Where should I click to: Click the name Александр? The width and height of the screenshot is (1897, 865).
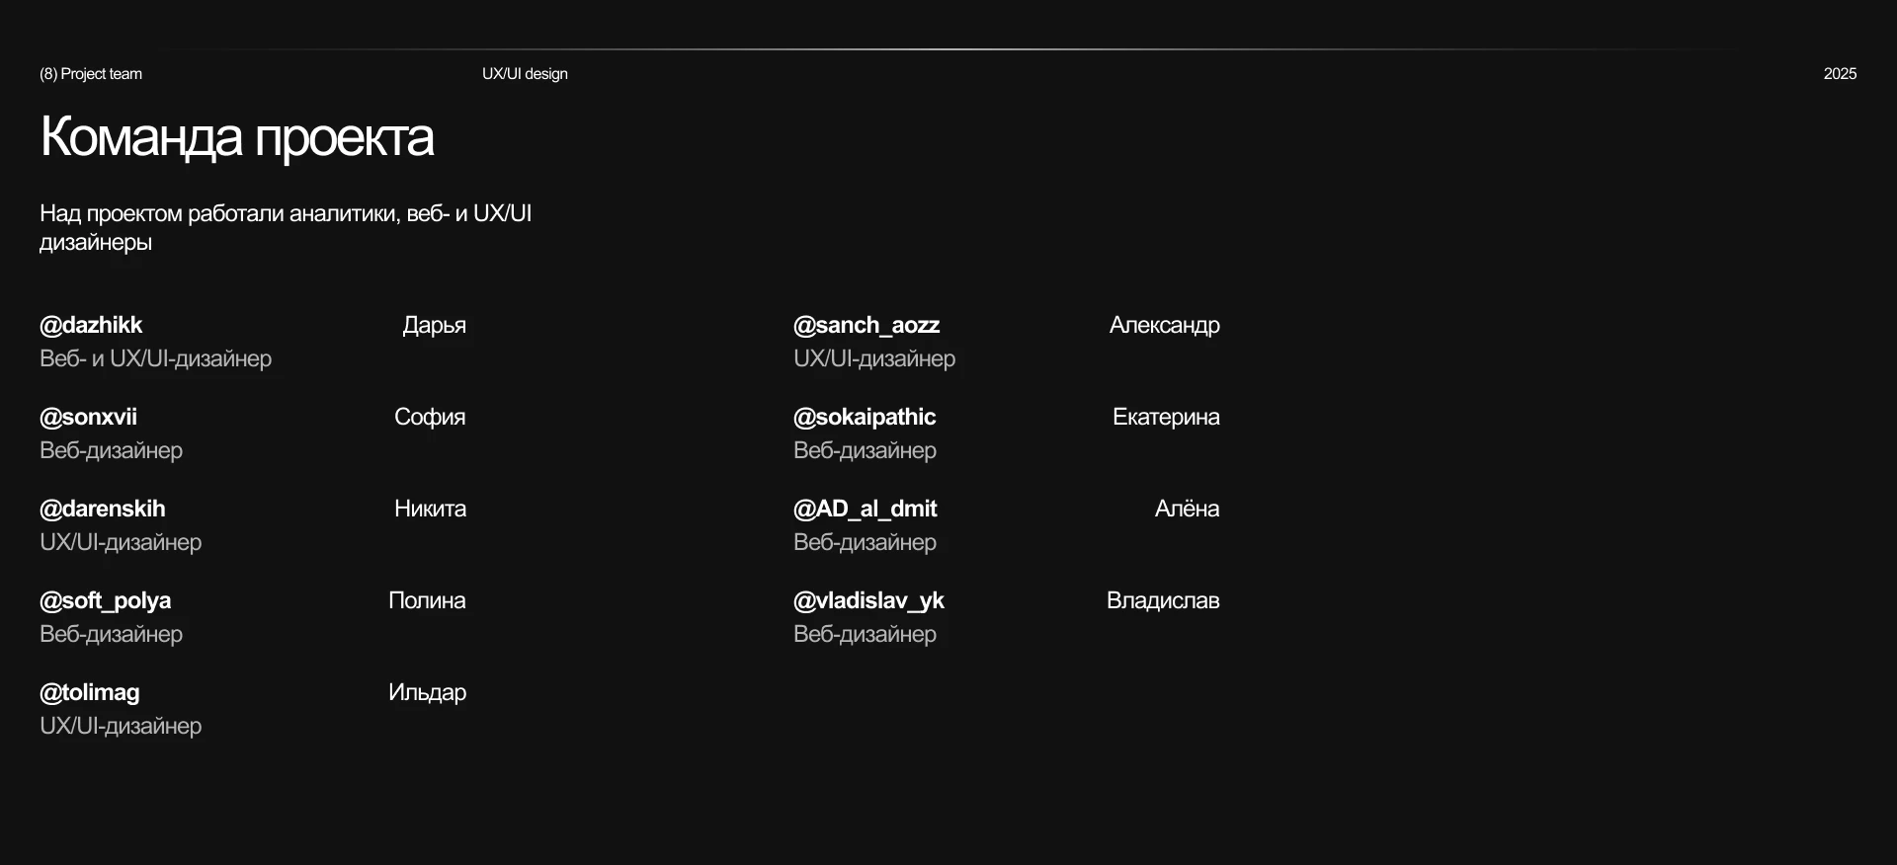[x=1165, y=325]
